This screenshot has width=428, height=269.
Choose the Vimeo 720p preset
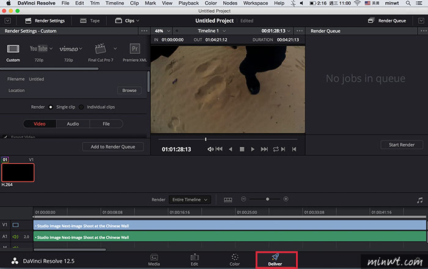pyautogui.click(x=68, y=49)
